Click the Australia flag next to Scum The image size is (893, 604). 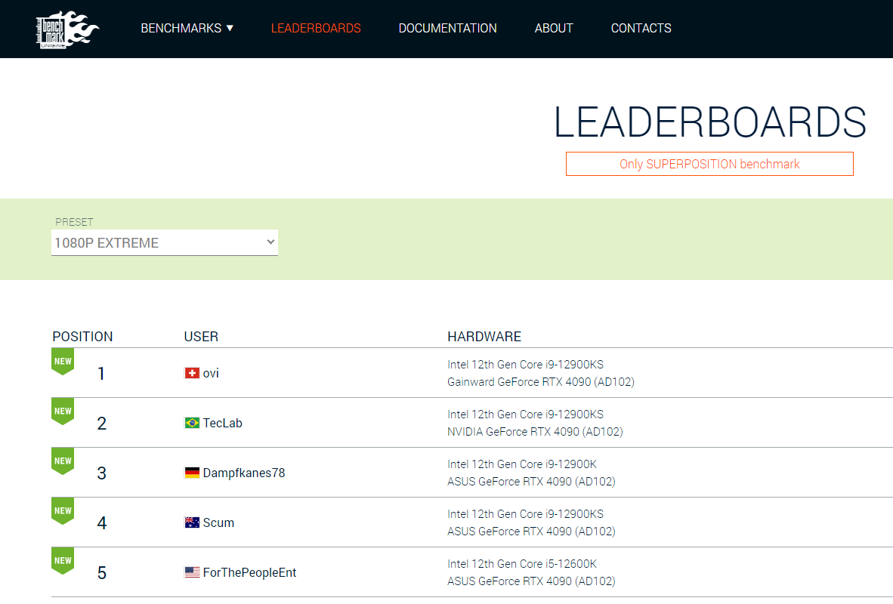[192, 522]
